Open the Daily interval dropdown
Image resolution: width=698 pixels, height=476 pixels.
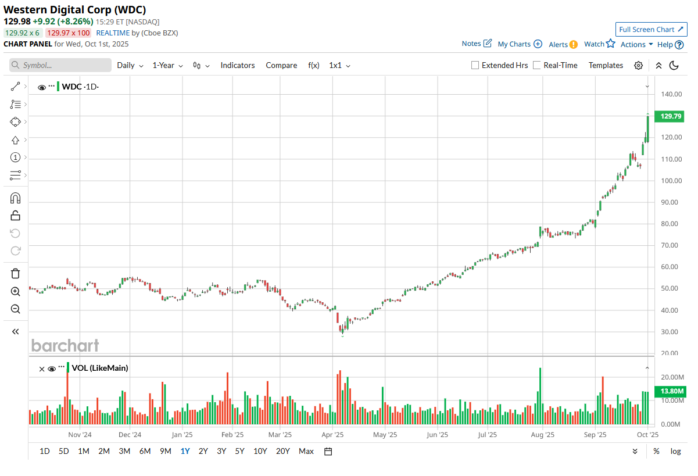tap(130, 66)
